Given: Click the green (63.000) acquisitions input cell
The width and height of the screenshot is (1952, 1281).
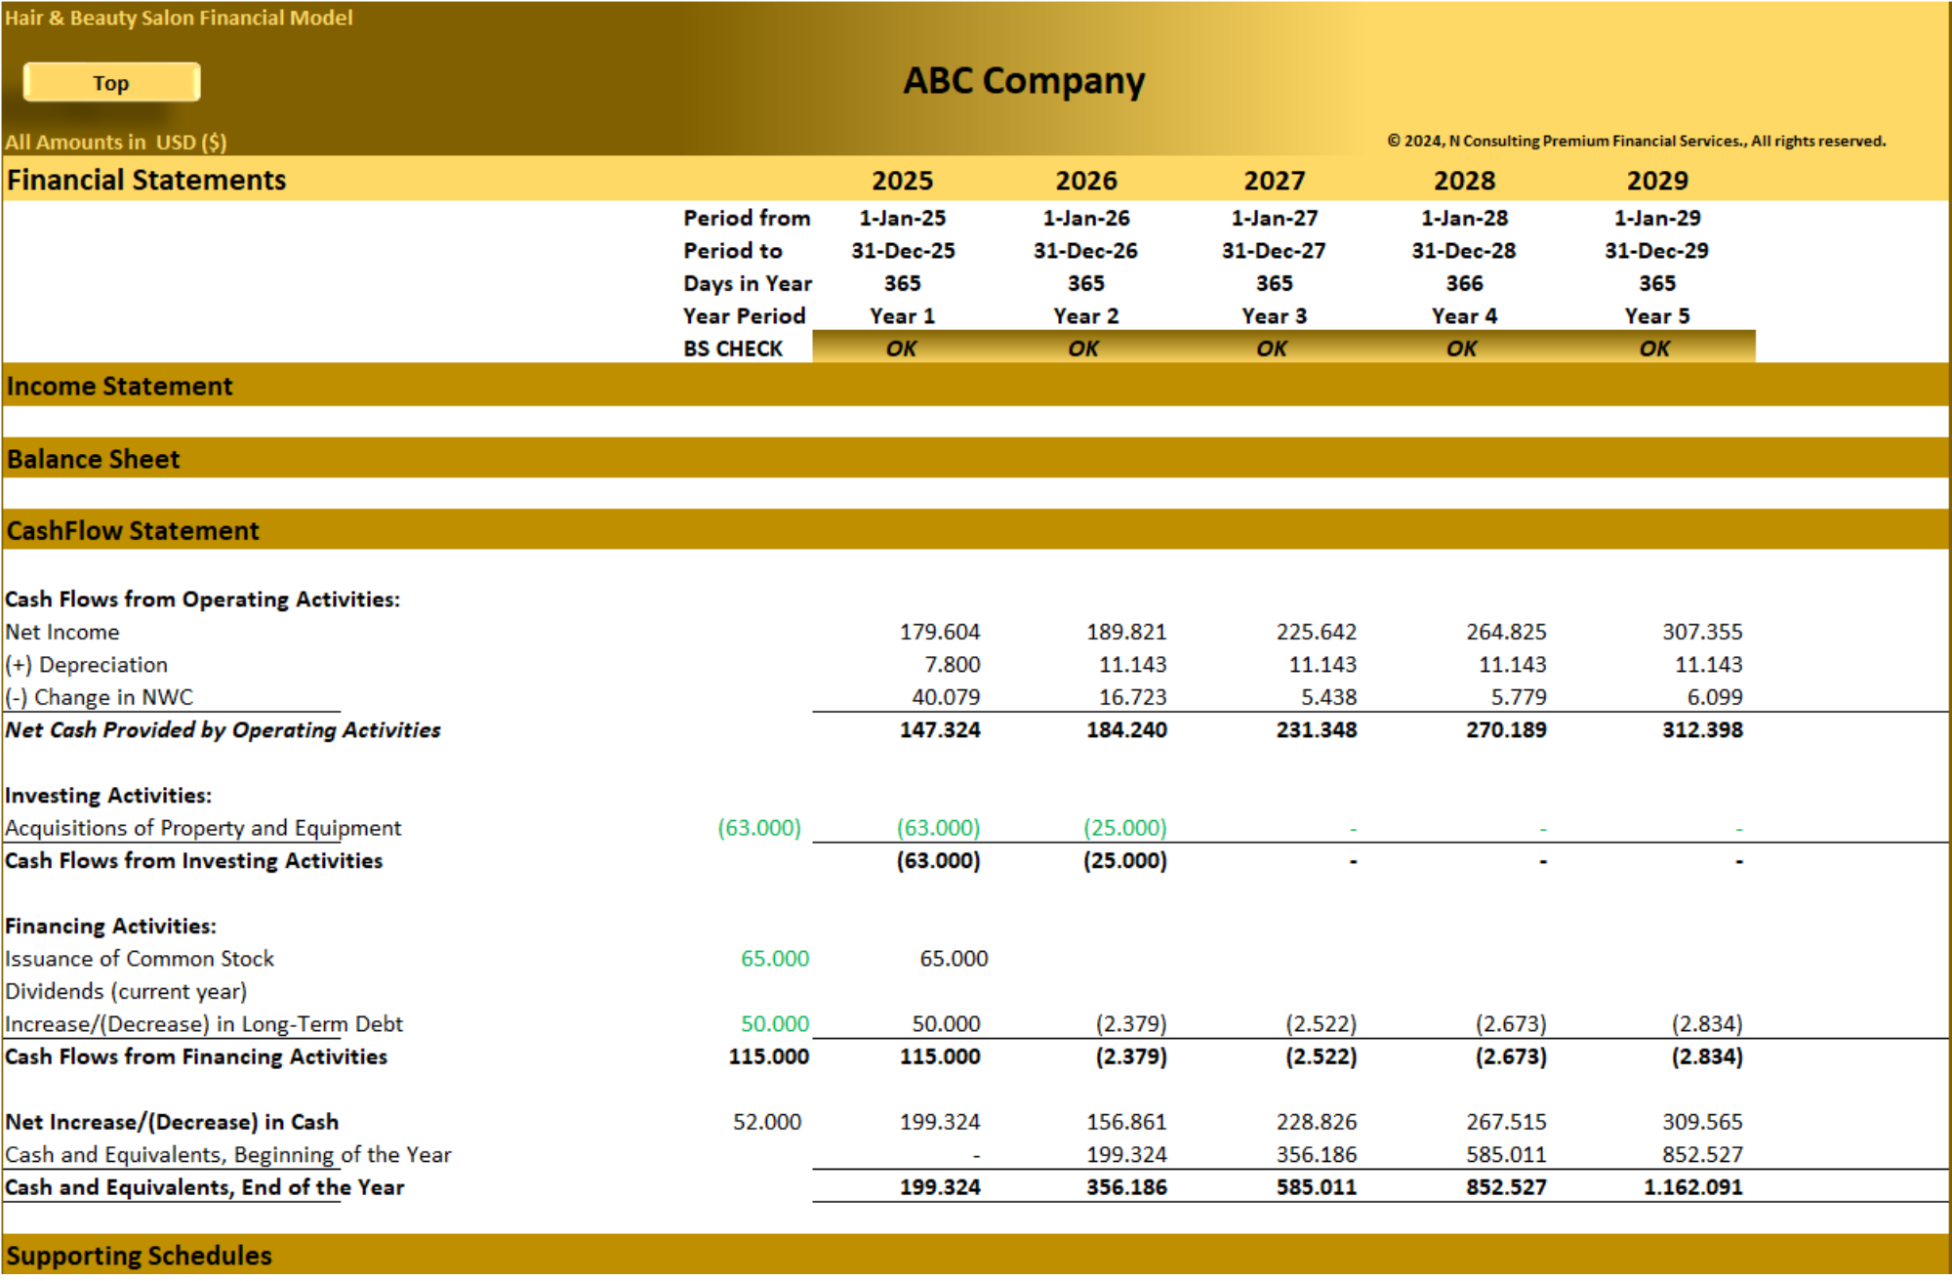Looking at the screenshot, I should tap(759, 828).
